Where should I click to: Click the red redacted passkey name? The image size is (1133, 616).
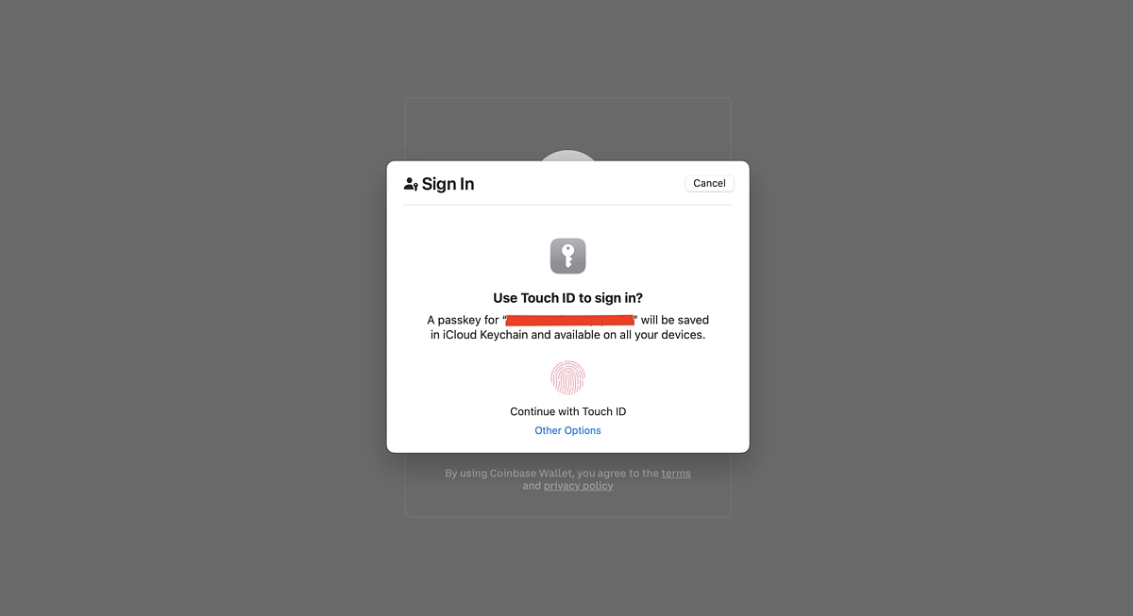click(x=569, y=321)
